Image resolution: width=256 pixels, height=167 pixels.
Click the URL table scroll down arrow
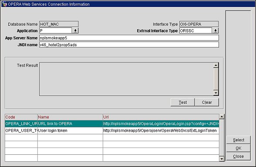[x=222, y=159]
